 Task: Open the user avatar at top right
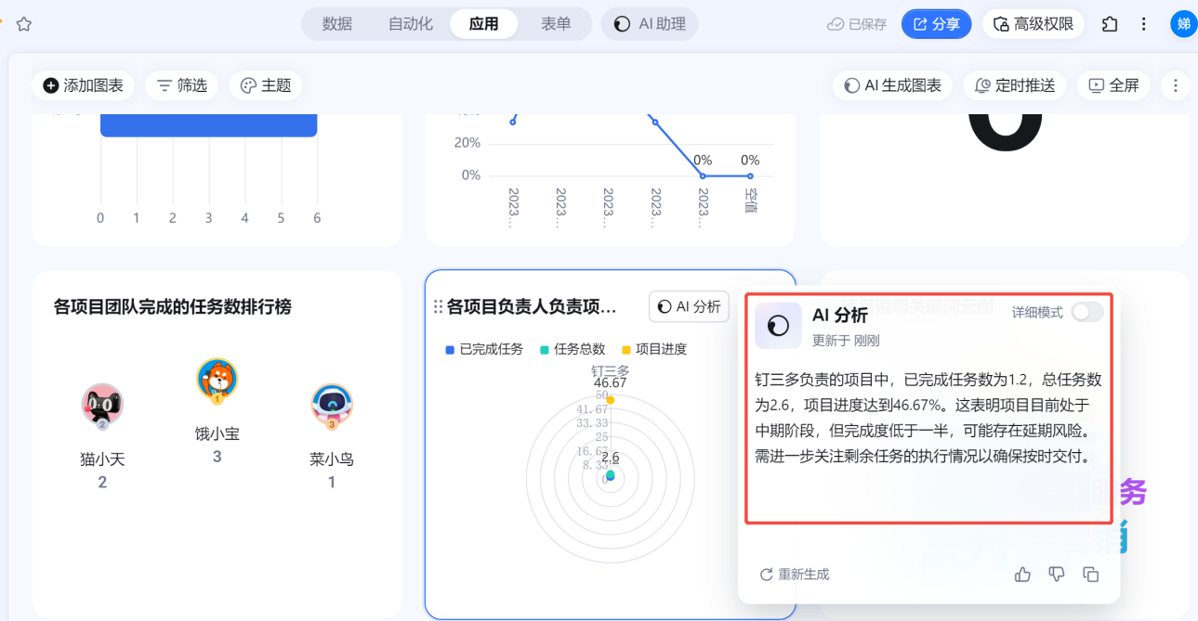[x=1182, y=24]
